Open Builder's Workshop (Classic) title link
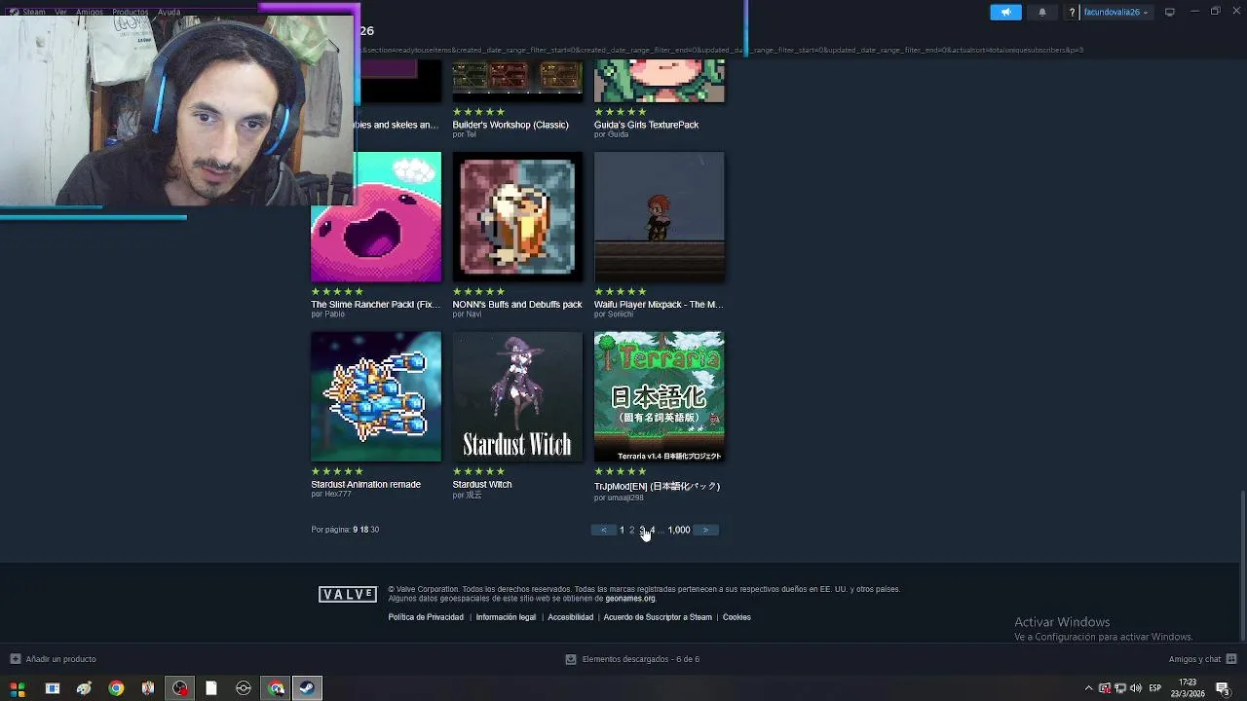Image resolution: width=1247 pixels, height=701 pixels. tap(510, 125)
